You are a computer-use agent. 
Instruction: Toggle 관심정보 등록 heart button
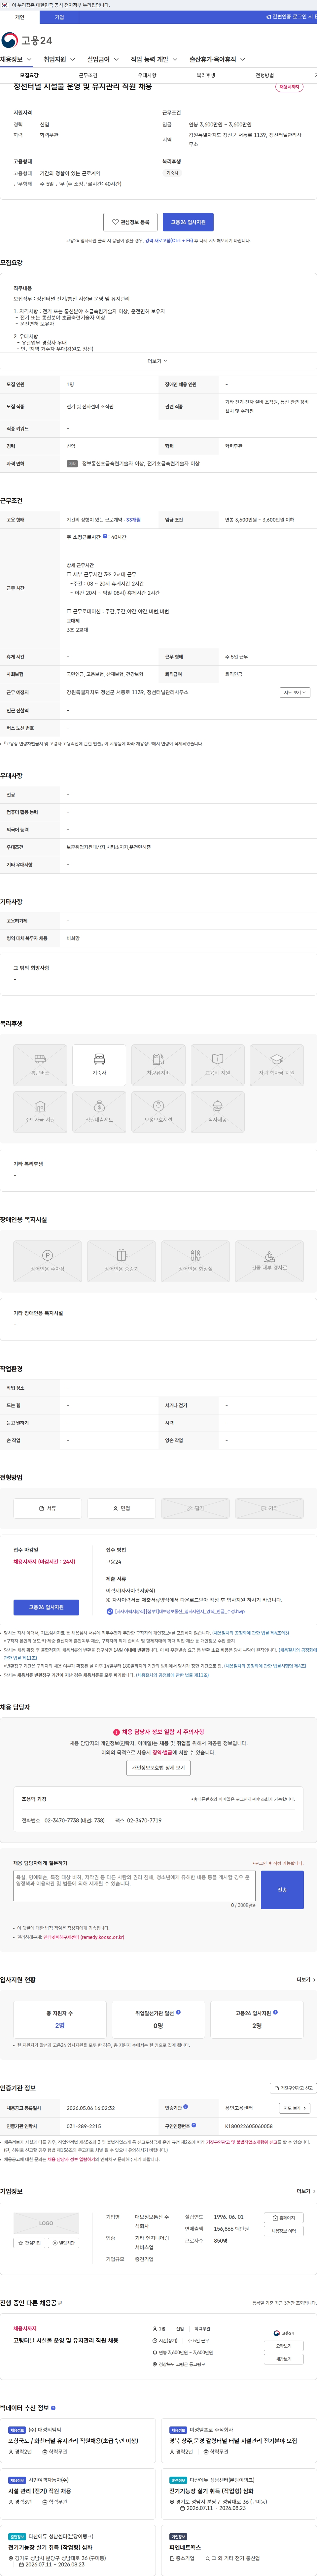pos(130,222)
